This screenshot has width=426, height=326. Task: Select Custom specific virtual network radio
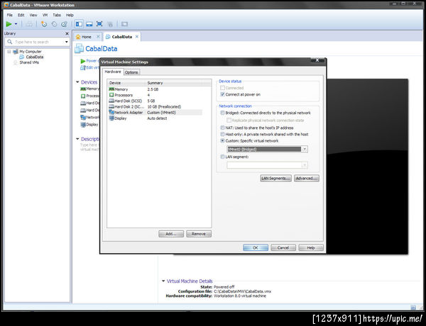[222, 141]
